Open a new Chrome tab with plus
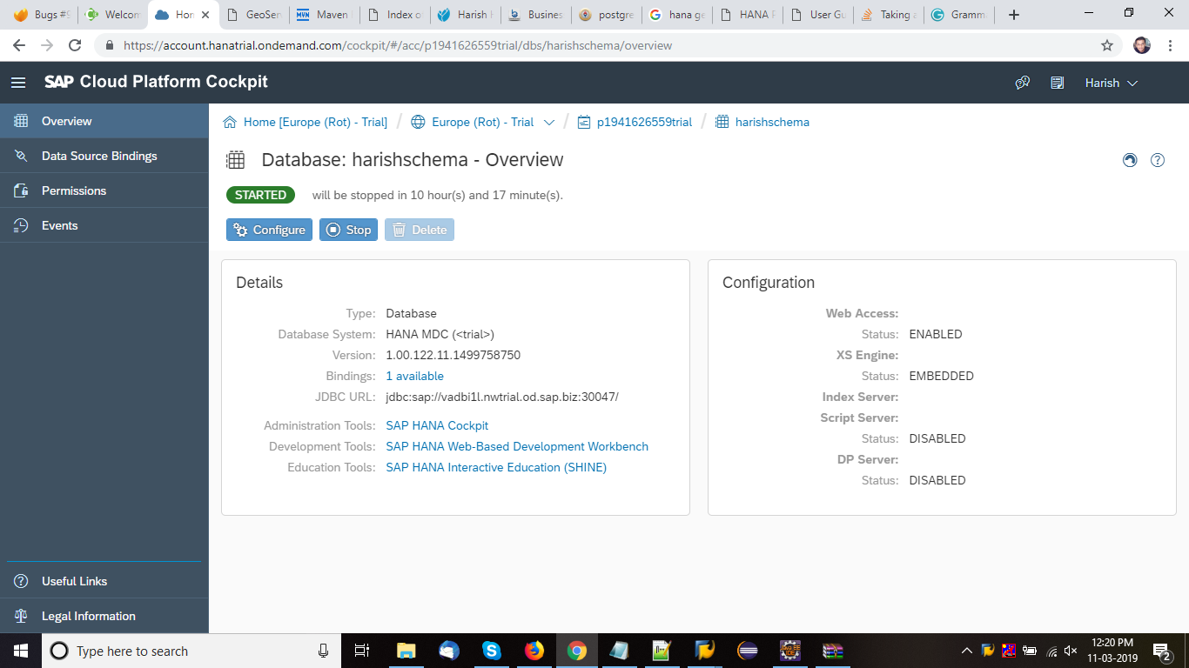 [x=1014, y=15]
